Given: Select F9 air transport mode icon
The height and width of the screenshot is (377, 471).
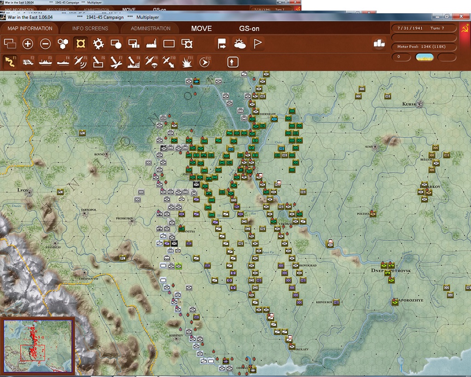Looking at the screenshot, I should [151, 62].
